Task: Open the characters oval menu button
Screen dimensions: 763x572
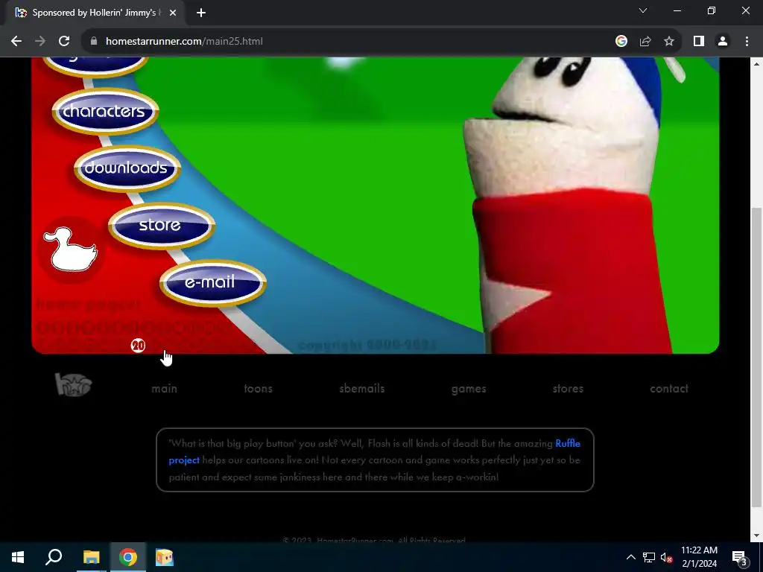Action: [105, 112]
